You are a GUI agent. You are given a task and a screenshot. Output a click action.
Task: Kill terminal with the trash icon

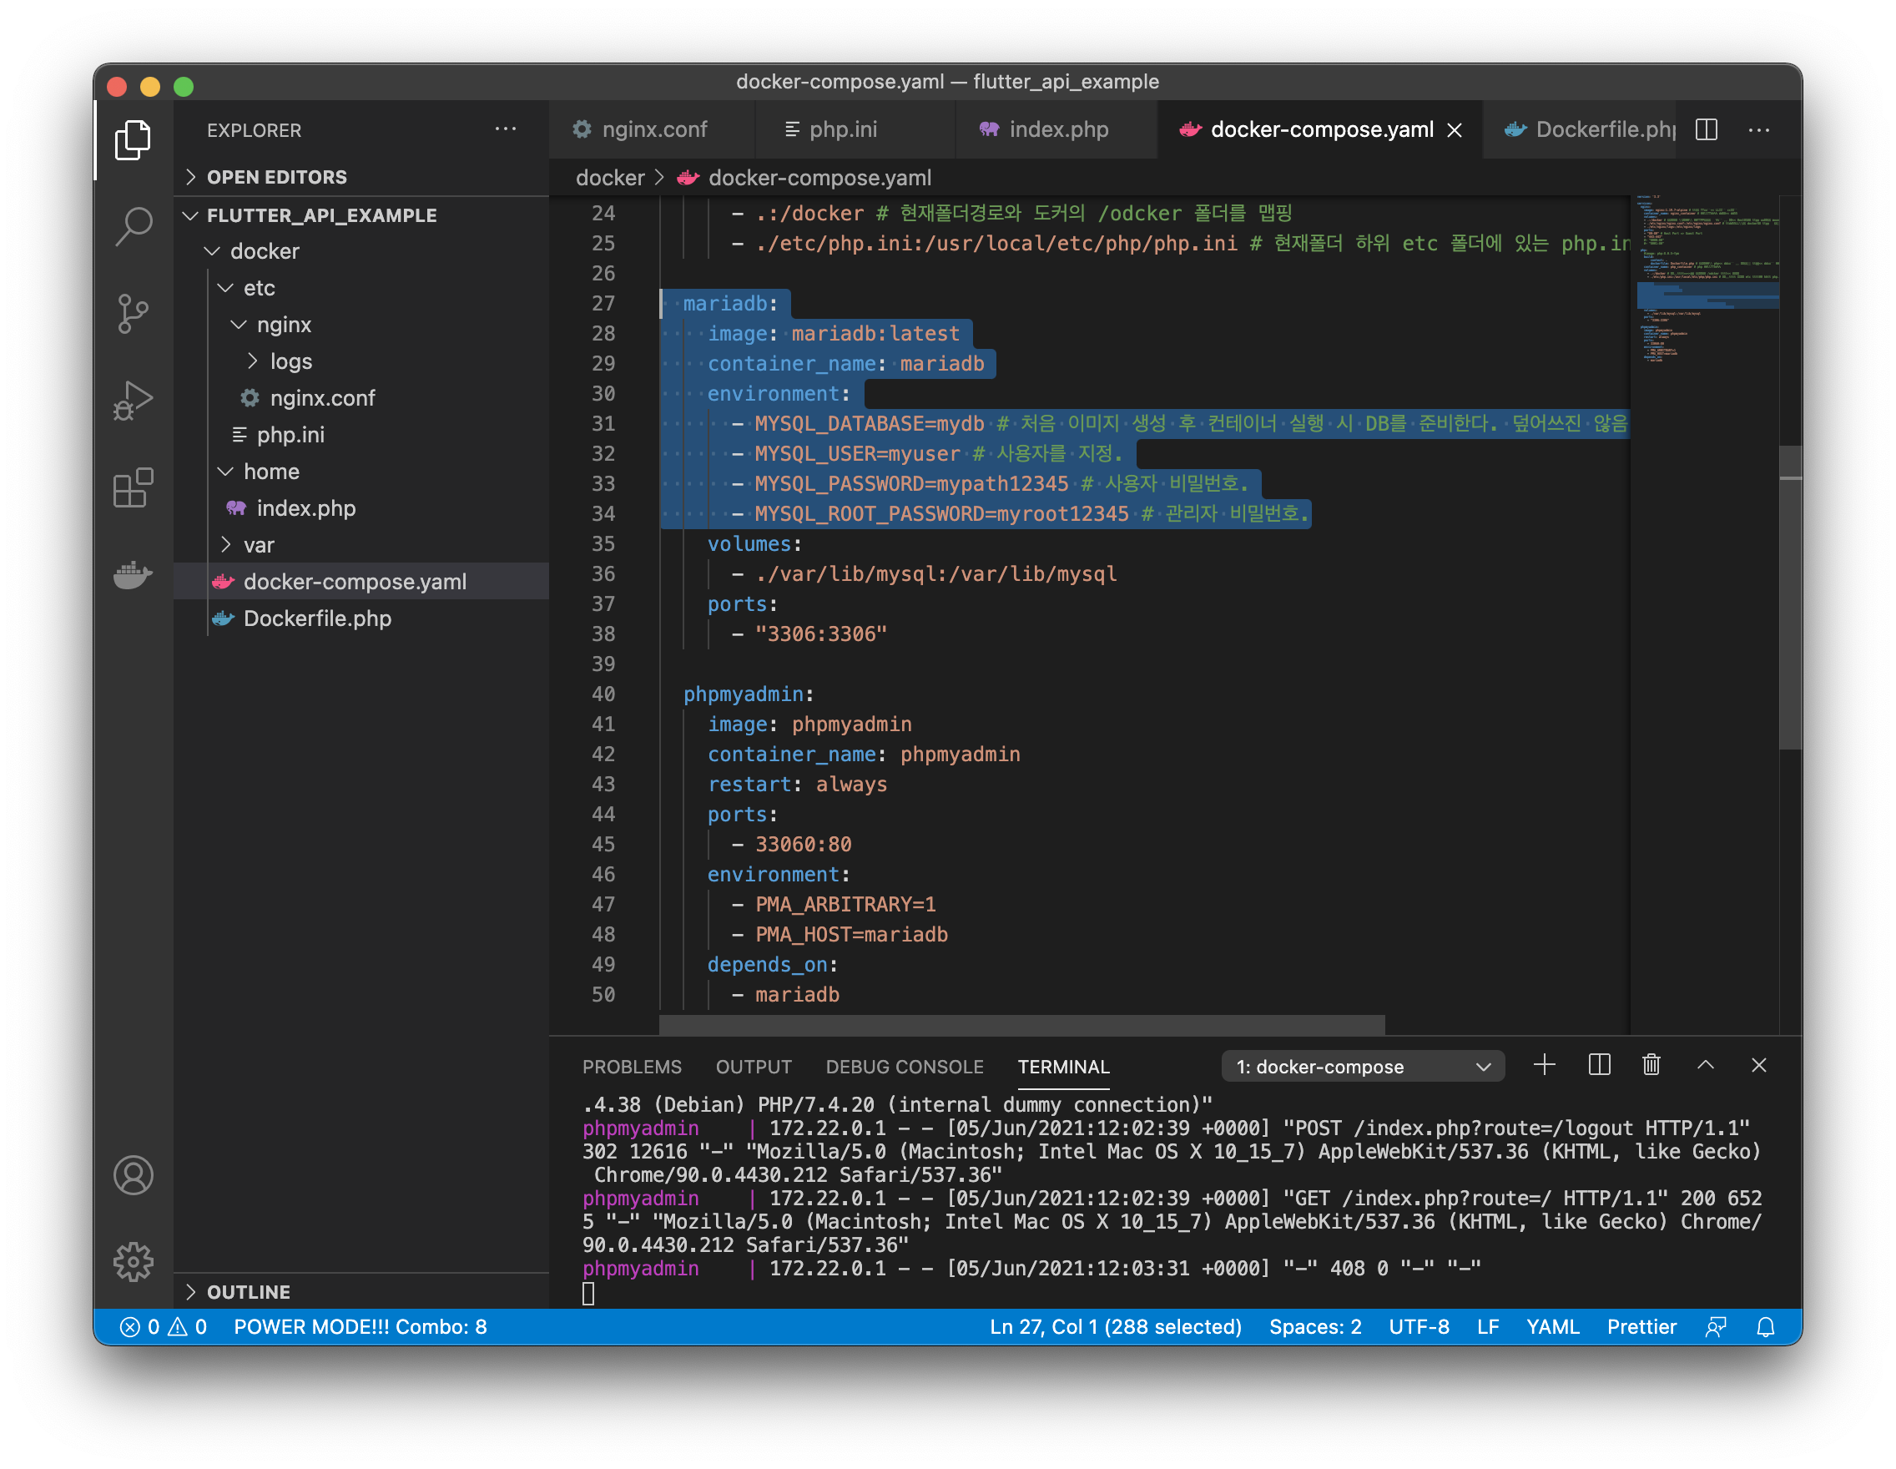click(x=1651, y=1065)
